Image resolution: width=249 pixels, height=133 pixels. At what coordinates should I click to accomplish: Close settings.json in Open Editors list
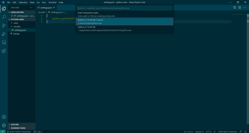pos(12,16)
